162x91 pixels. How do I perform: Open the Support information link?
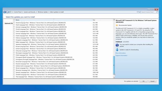[121, 56]
